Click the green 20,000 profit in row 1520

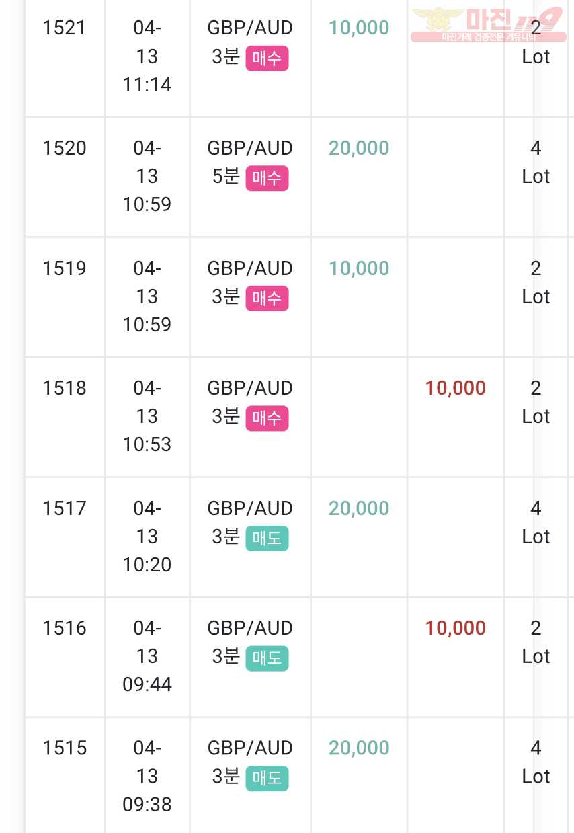pos(359,149)
